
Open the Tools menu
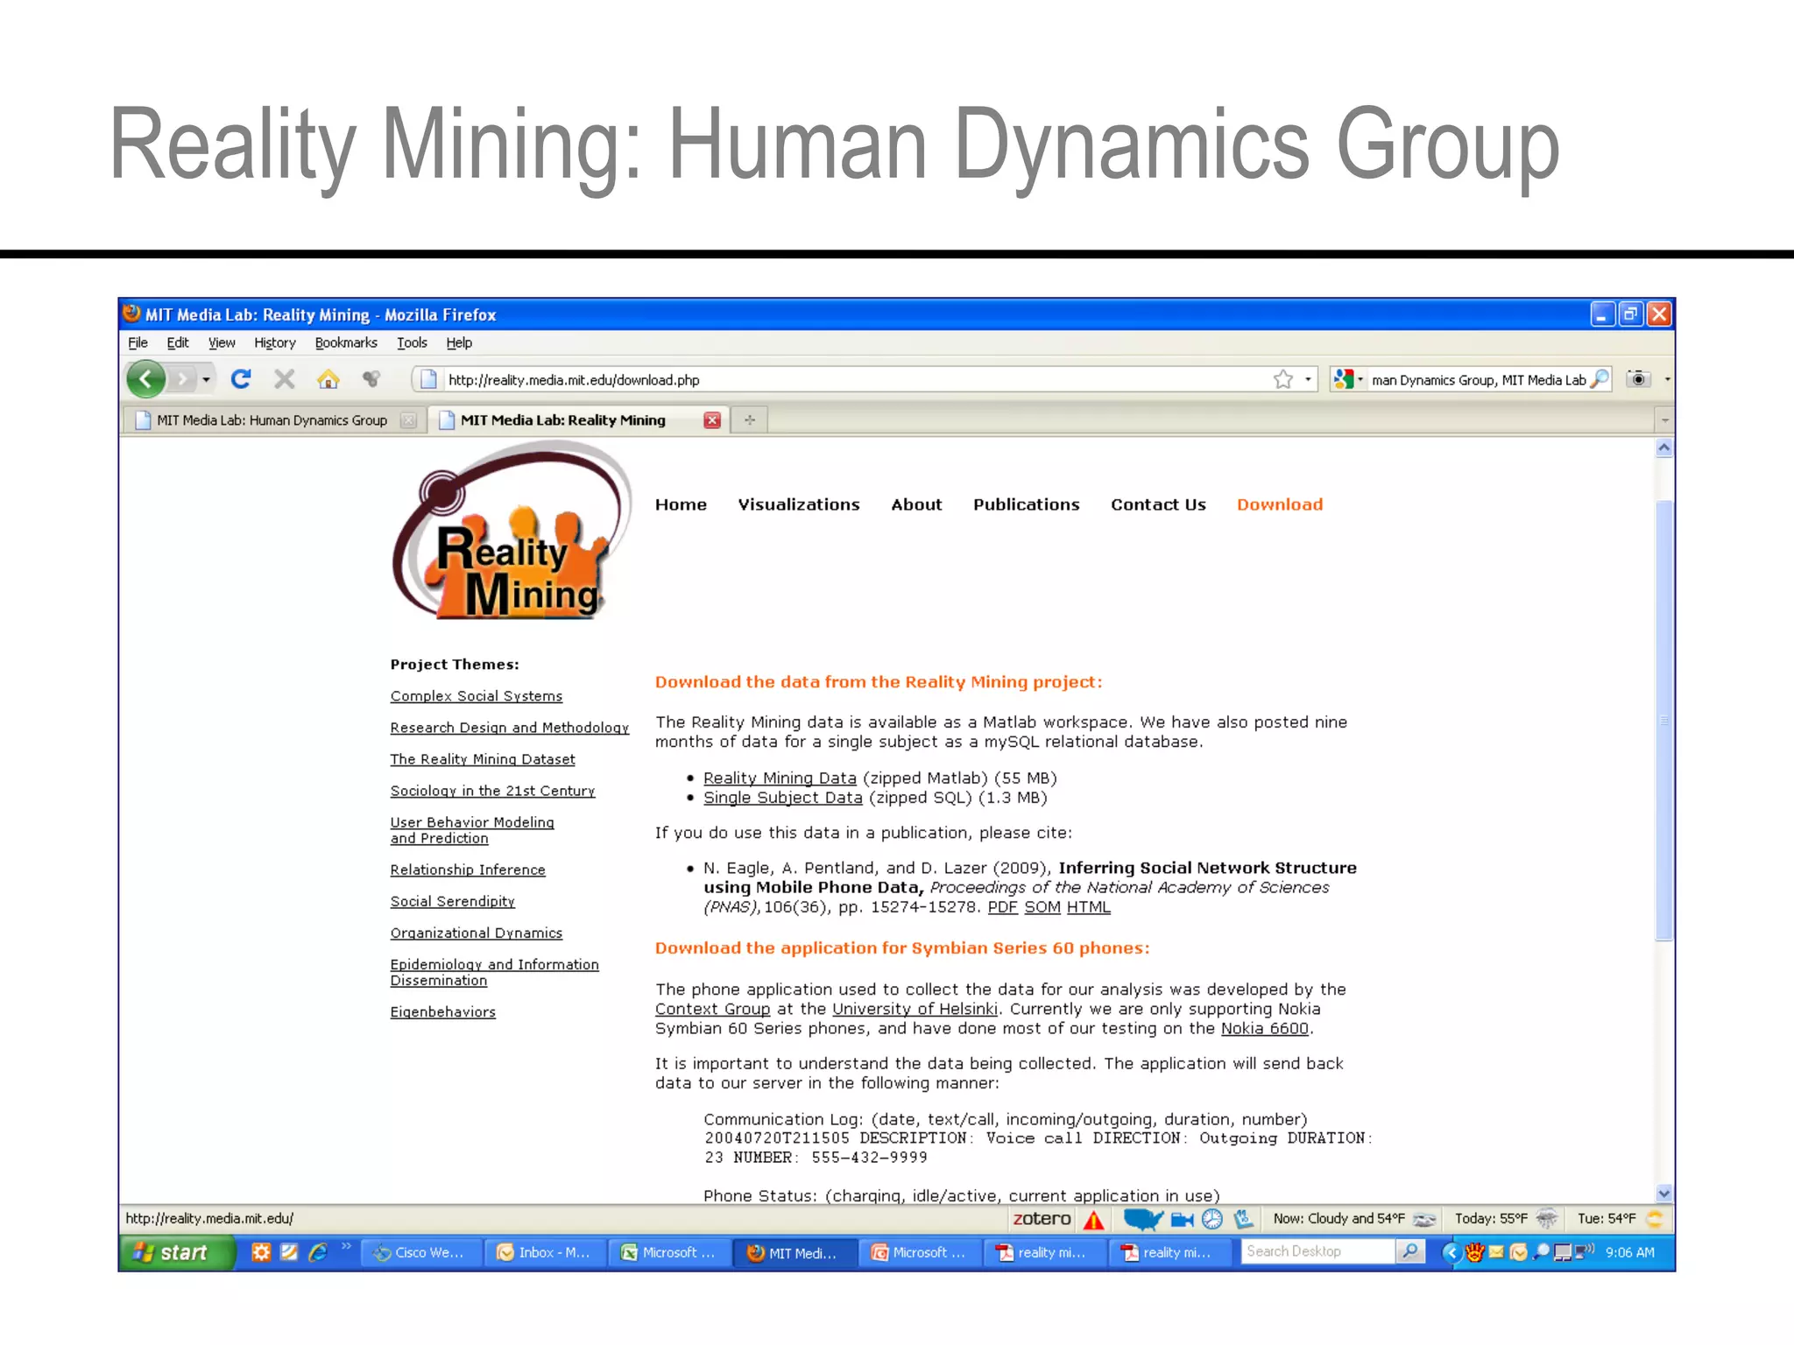pyautogui.click(x=412, y=342)
